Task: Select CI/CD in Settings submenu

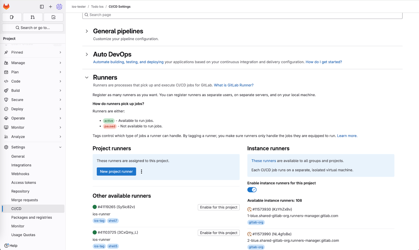Action: pos(33,209)
